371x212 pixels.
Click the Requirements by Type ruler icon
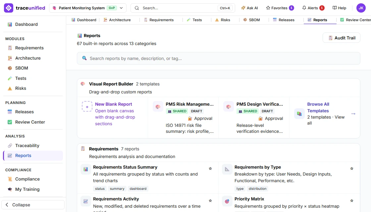[227, 169]
